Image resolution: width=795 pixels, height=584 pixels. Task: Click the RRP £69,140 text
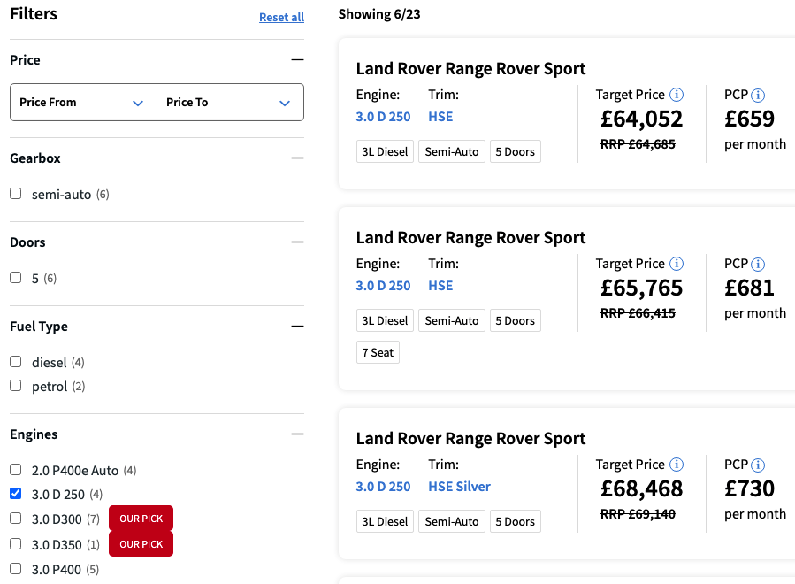[638, 514]
